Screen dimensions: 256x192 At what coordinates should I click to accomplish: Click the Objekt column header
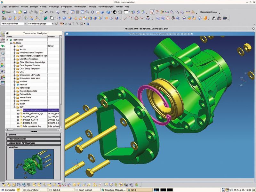click(x=26, y=36)
